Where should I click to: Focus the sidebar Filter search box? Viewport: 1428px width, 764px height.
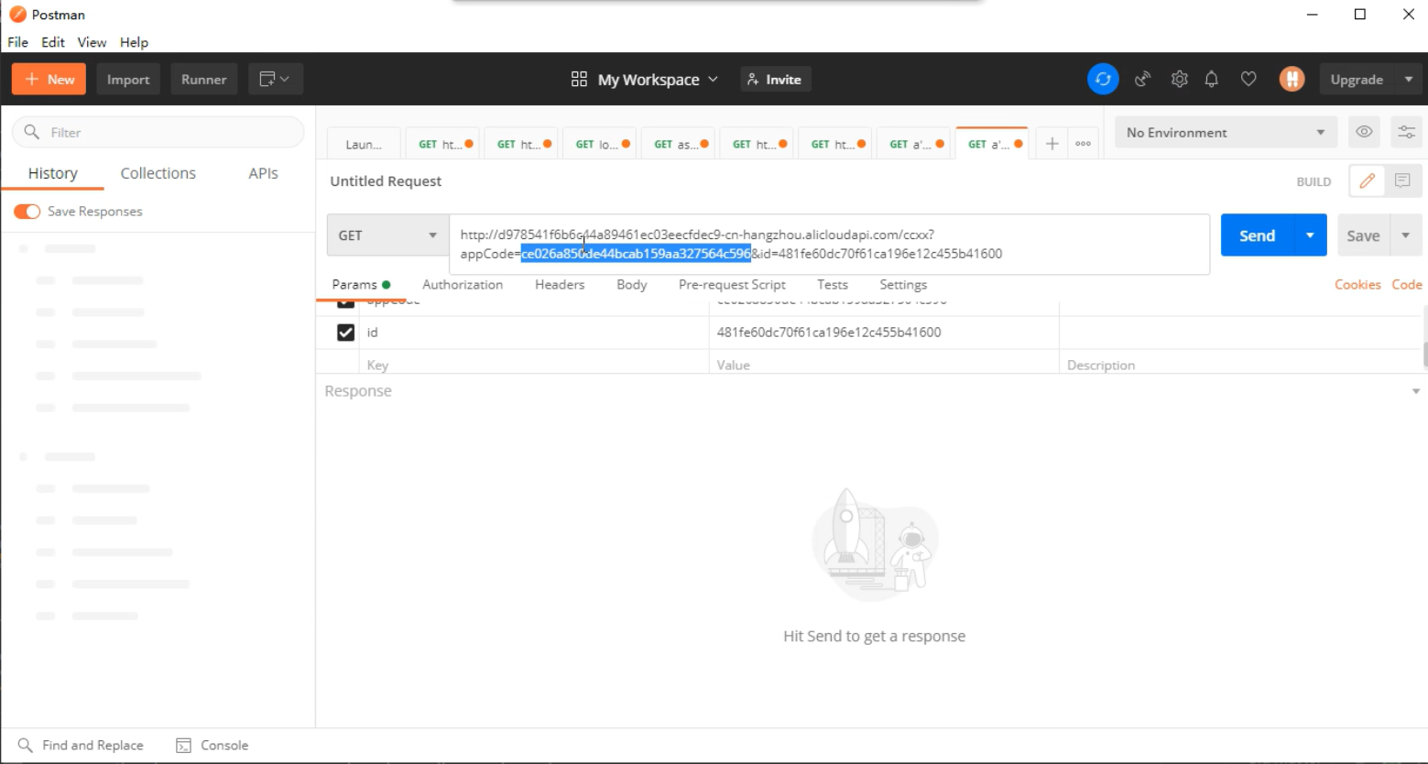coord(158,132)
